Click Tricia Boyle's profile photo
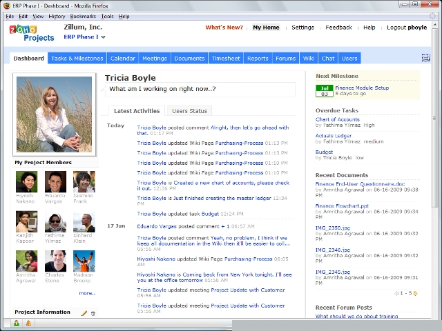 (x=54, y=114)
